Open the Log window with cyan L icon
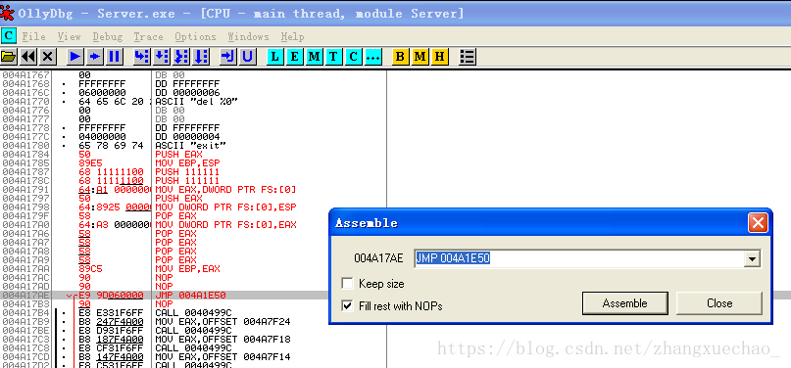791x368 pixels. tap(274, 57)
